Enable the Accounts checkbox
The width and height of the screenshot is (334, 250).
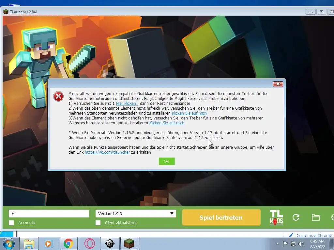(x=11, y=223)
